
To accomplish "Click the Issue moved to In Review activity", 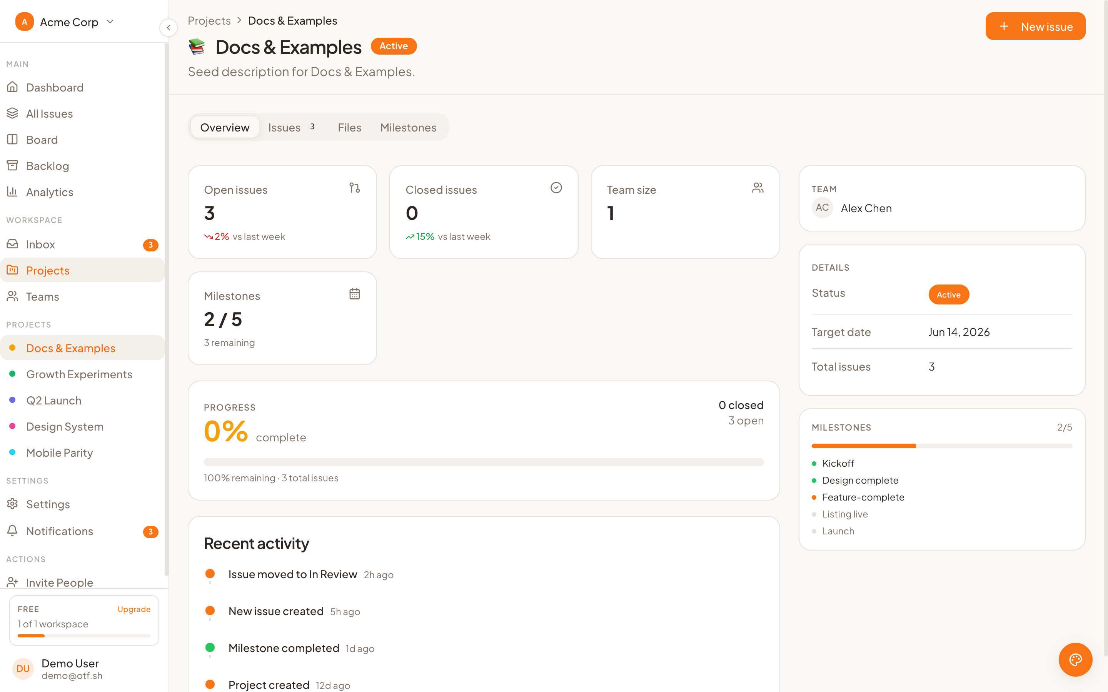I will pos(292,574).
